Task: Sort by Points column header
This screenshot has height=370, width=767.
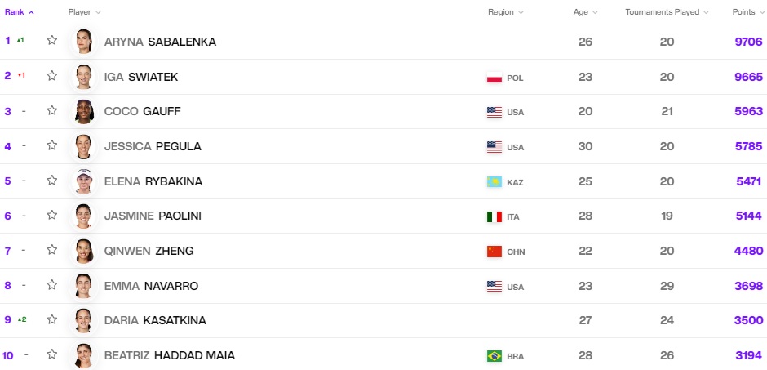Action: 747,12
